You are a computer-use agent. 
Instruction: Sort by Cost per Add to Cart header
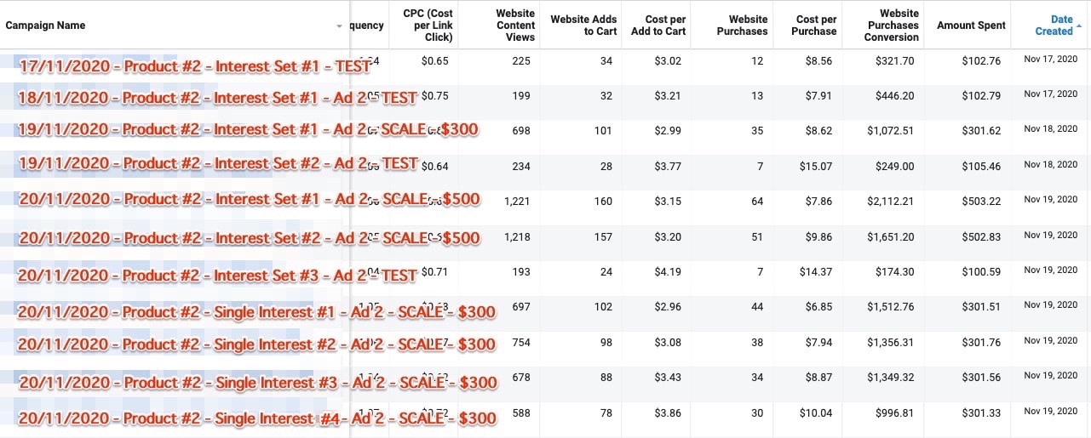point(665,26)
